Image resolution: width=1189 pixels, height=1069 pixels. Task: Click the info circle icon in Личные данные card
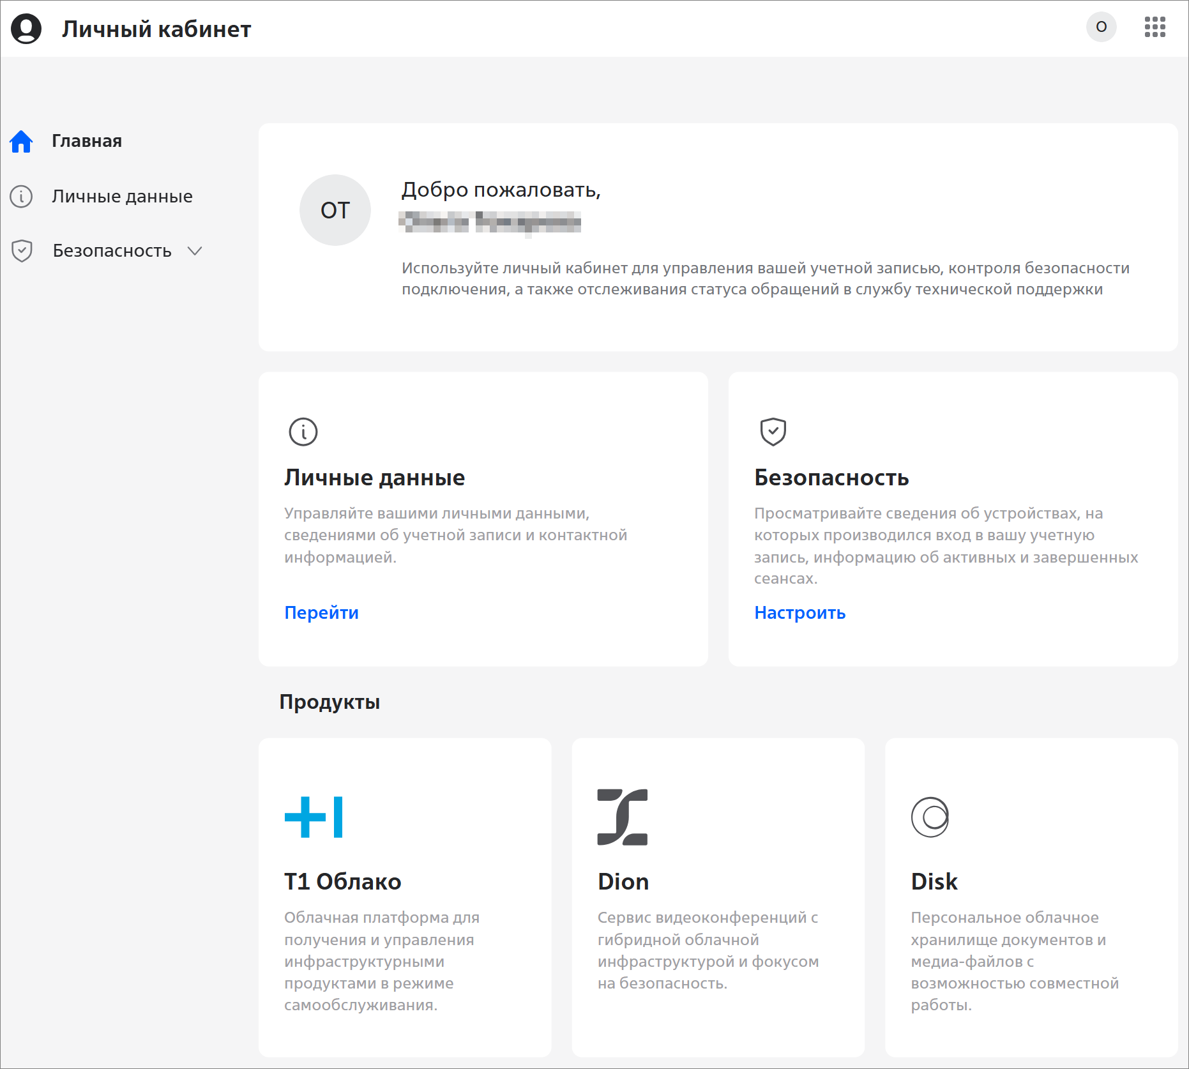point(303,432)
